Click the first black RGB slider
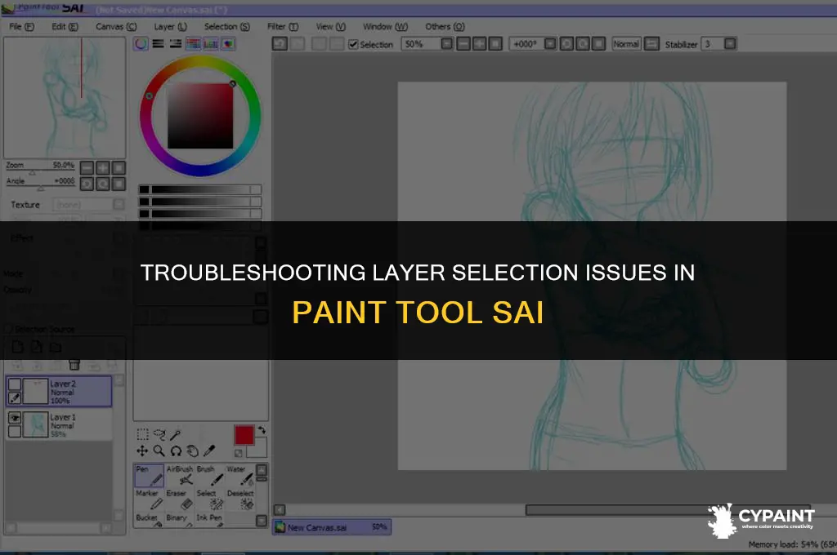The height and width of the screenshot is (555, 837). 200,189
